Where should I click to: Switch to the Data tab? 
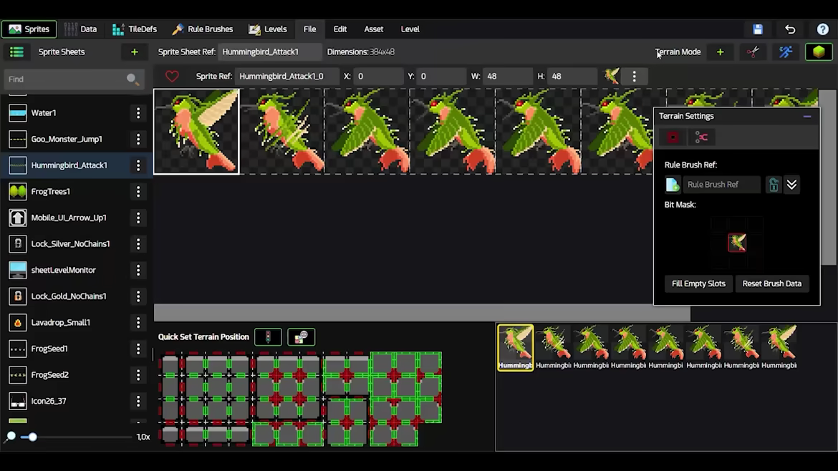pos(81,29)
